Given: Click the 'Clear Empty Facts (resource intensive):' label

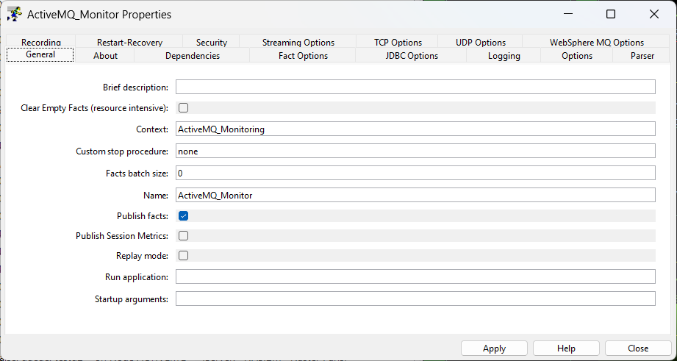Looking at the screenshot, I should (x=95, y=108).
